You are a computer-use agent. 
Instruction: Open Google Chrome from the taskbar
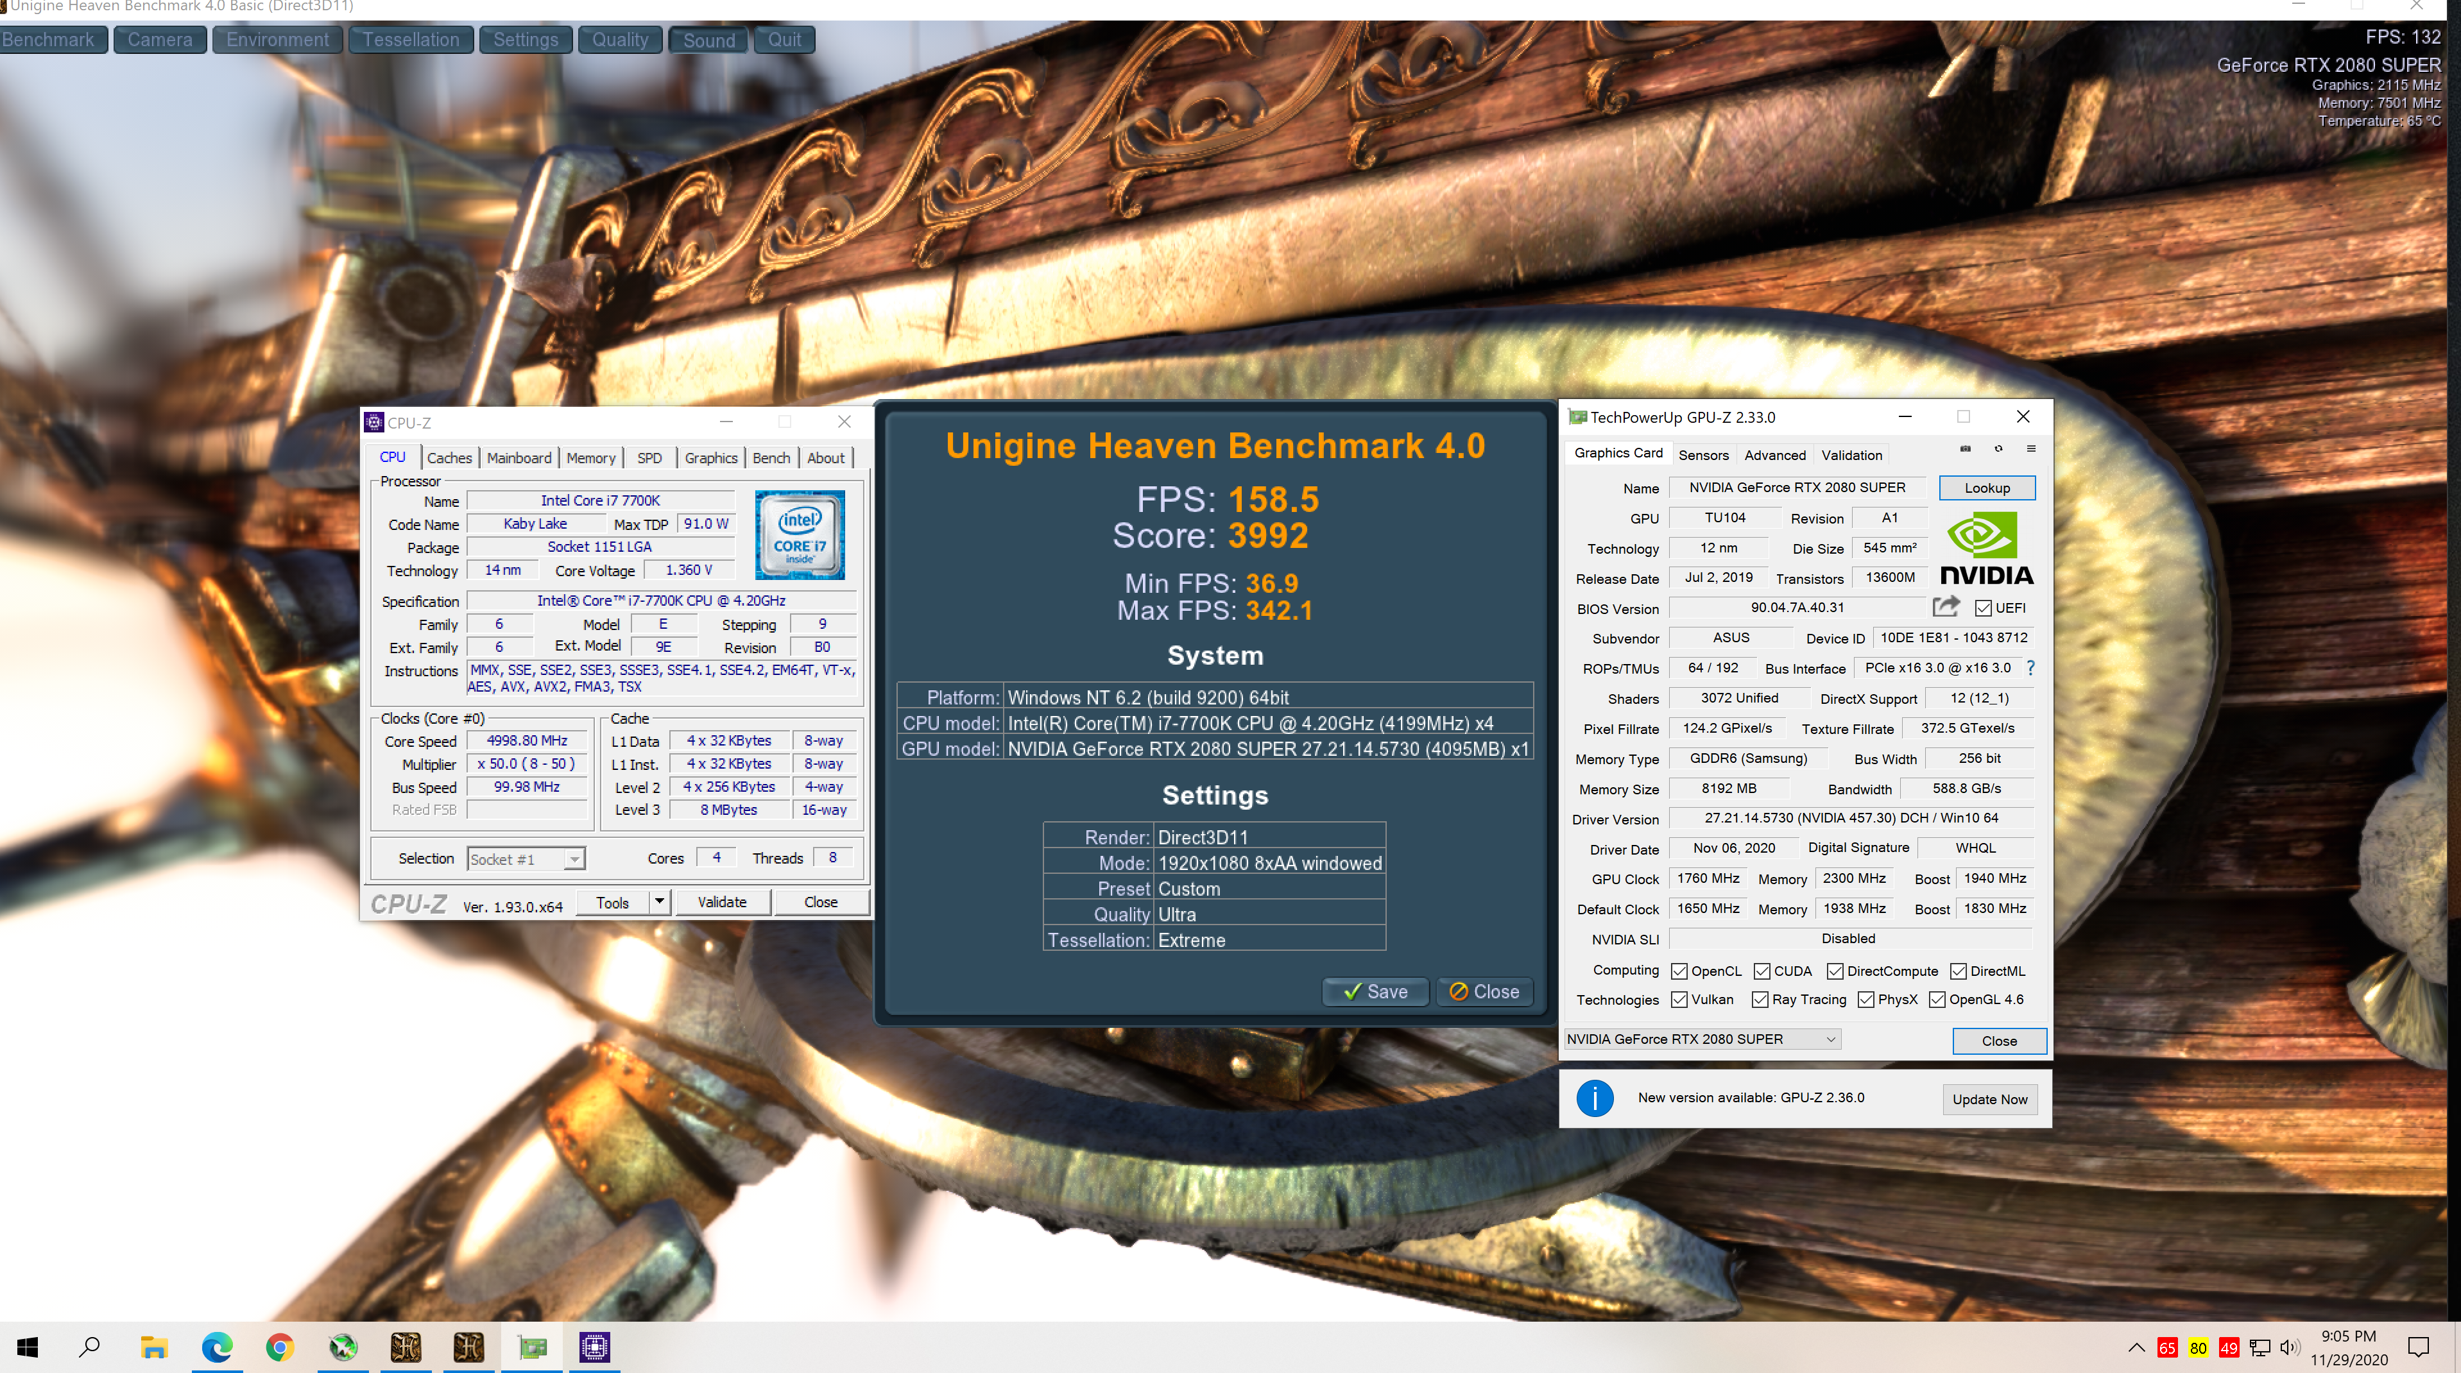pyautogui.click(x=280, y=1348)
